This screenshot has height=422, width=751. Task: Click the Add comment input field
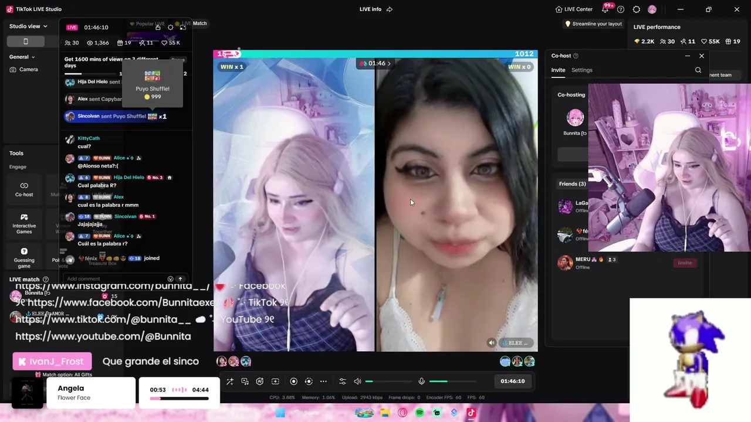[114, 279]
